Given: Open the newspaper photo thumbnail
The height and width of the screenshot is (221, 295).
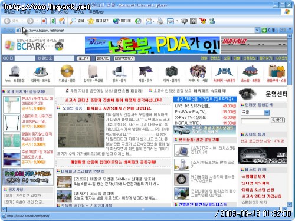Looking at the screenshot, I should [81, 130].
